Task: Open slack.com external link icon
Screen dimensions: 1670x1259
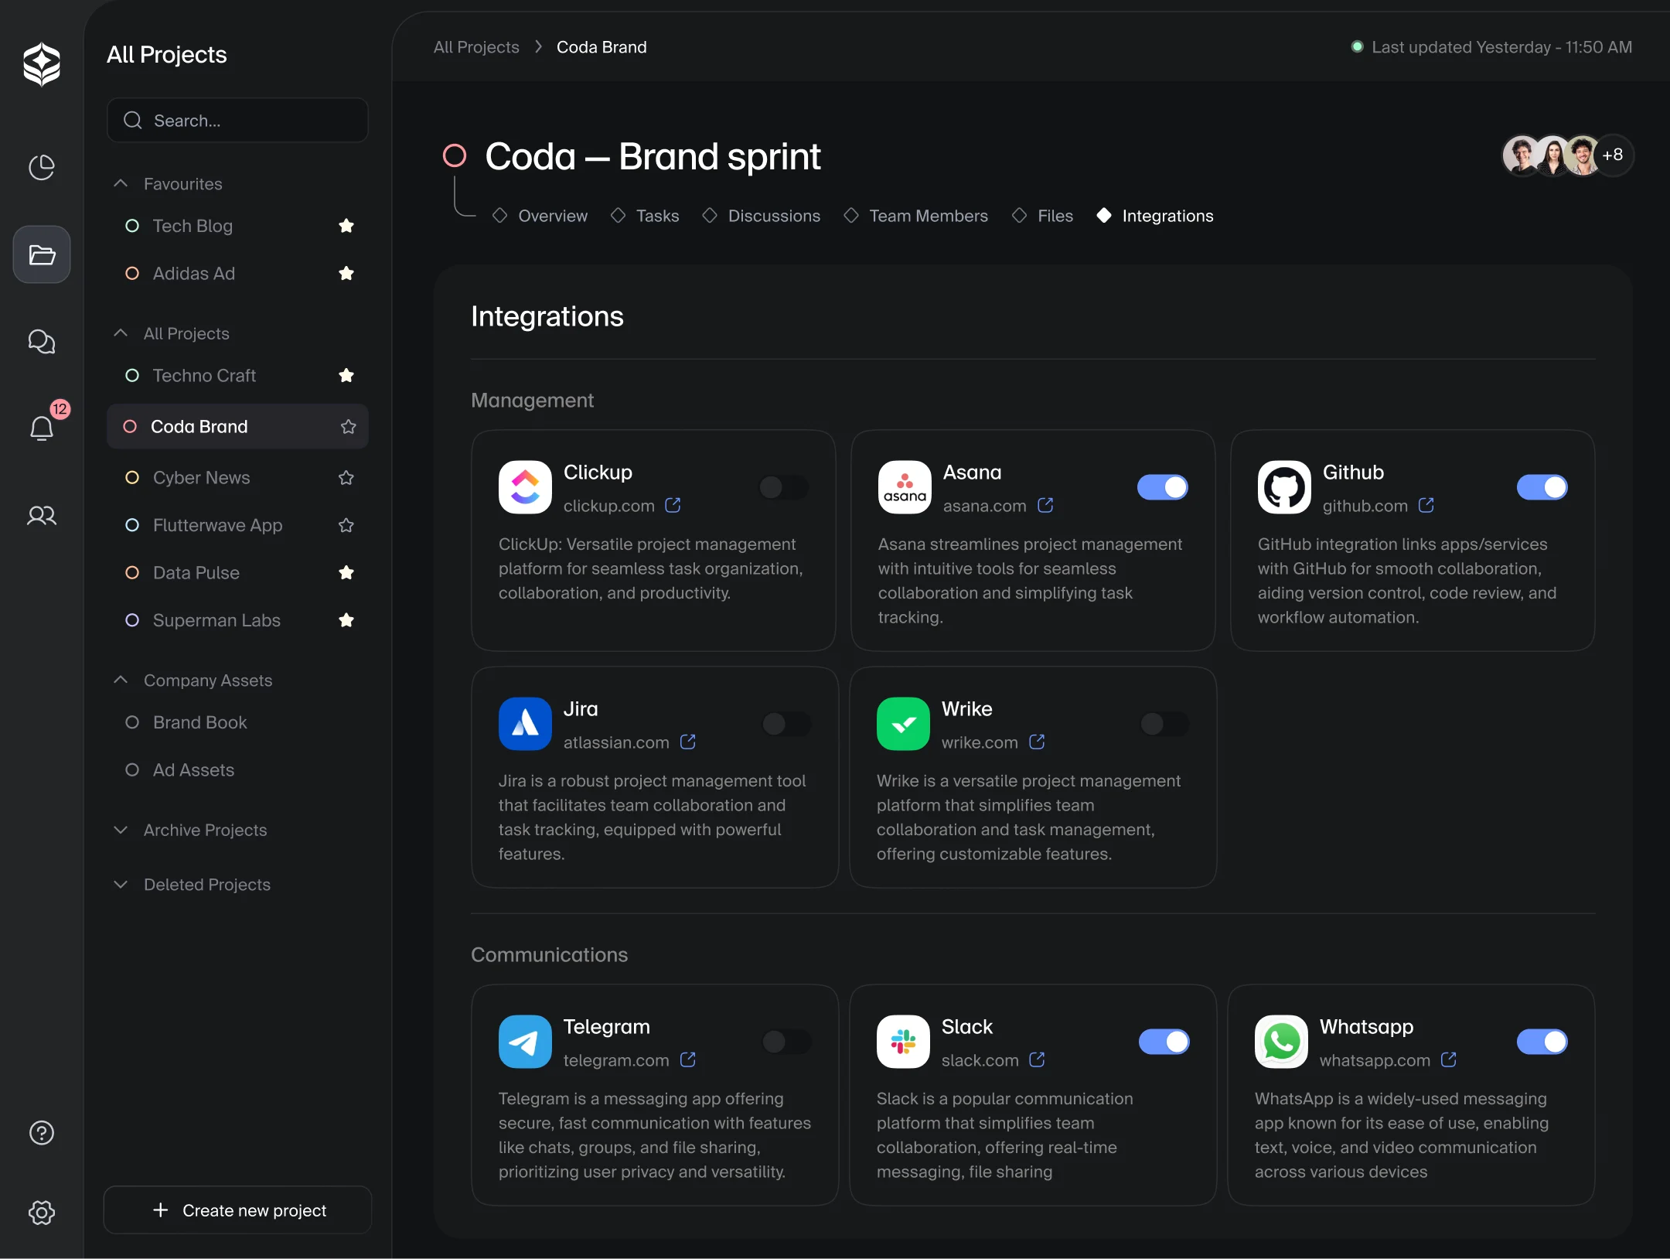Action: point(1038,1059)
